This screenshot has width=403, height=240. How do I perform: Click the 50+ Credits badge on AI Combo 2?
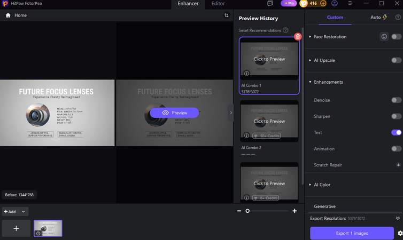pos(267,135)
